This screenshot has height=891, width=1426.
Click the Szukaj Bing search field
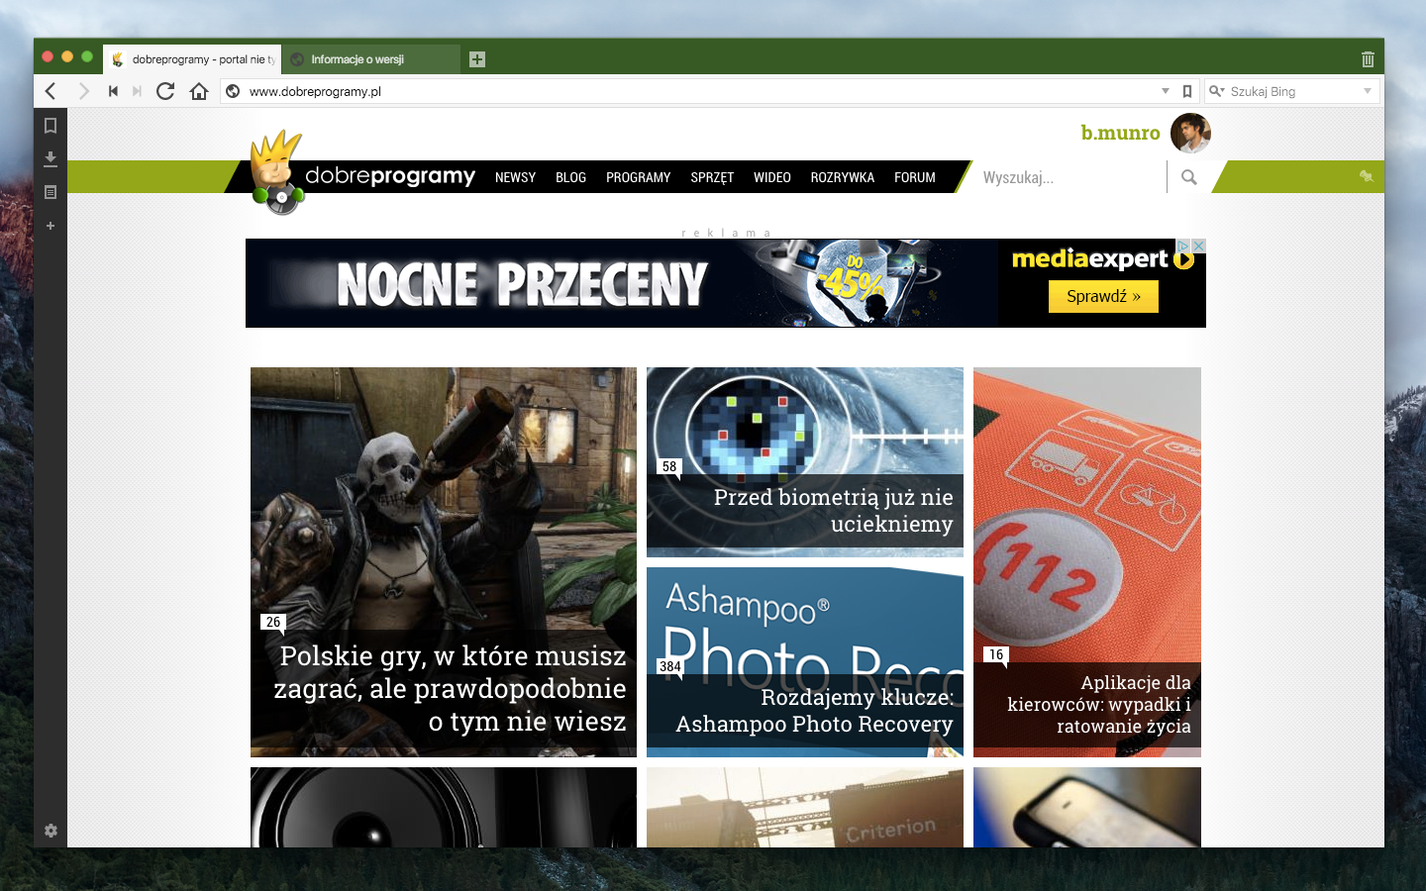1292,91
